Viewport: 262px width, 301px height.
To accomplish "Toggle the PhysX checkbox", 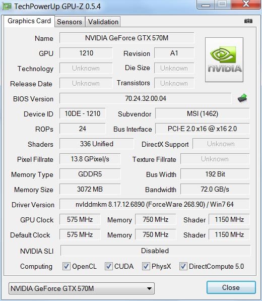I will pos(146,266).
